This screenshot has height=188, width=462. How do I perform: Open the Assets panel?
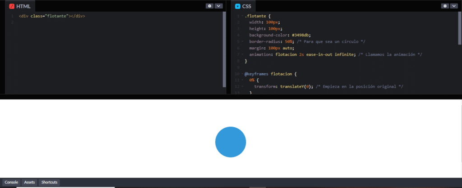(29, 182)
